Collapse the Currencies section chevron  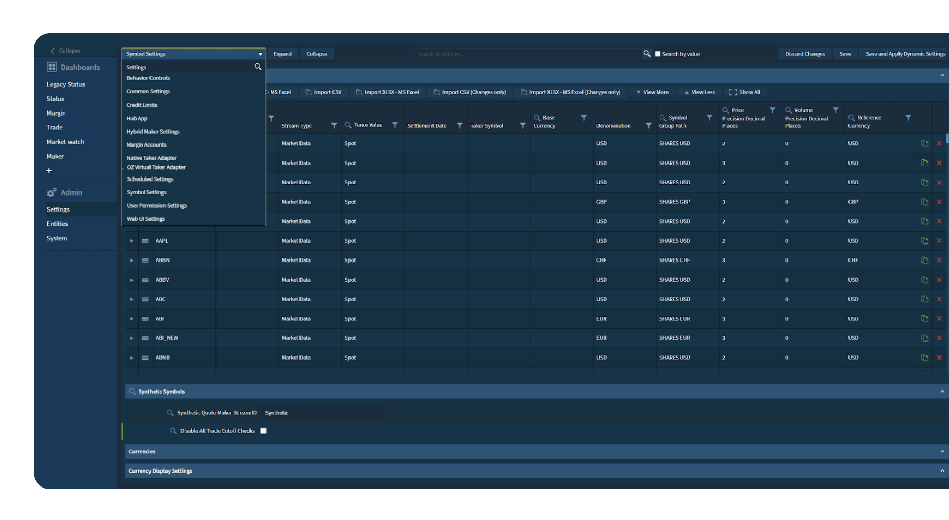coord(942,451)
